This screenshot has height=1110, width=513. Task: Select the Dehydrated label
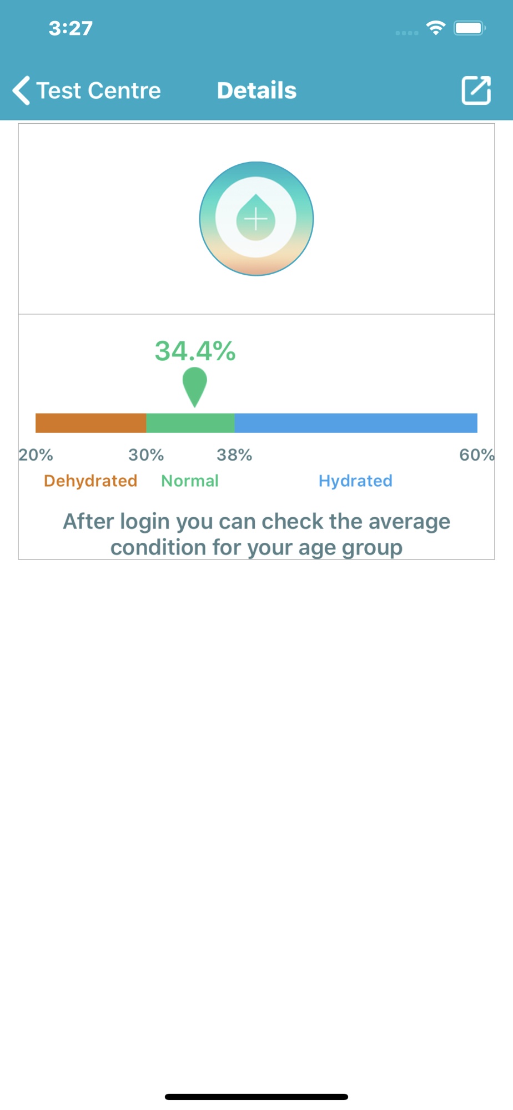tap(90, 481)
